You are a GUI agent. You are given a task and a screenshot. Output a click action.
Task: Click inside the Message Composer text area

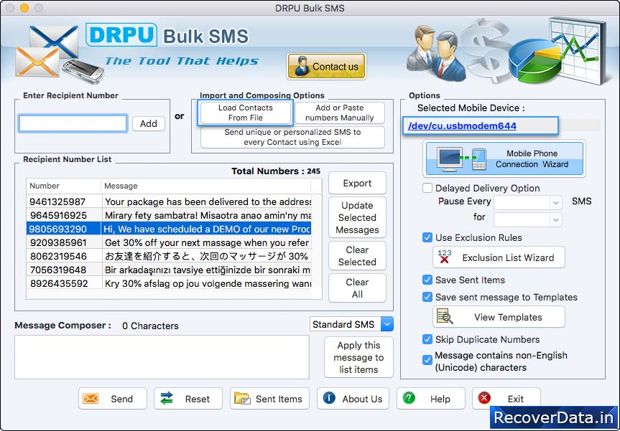tap(162, 357)
